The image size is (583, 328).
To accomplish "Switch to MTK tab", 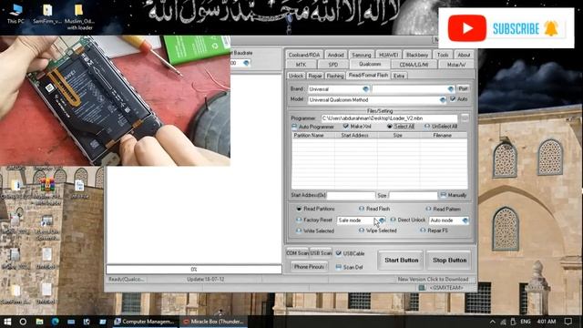I will (301, 65).
